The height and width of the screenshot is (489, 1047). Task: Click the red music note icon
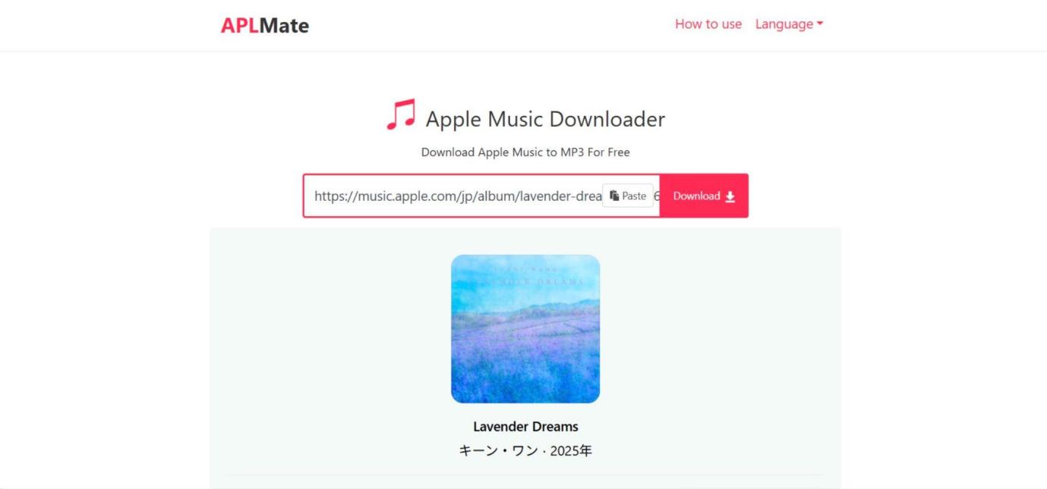pos(401,114)
